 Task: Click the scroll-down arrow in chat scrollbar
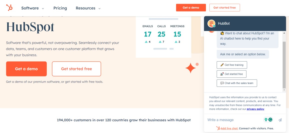pyautogui.click(x=284, y=90)
